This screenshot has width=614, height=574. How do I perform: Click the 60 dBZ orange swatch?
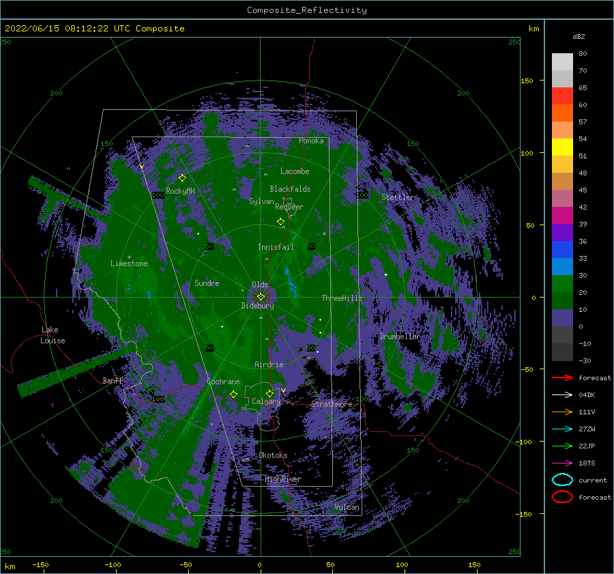pos(562,113)
